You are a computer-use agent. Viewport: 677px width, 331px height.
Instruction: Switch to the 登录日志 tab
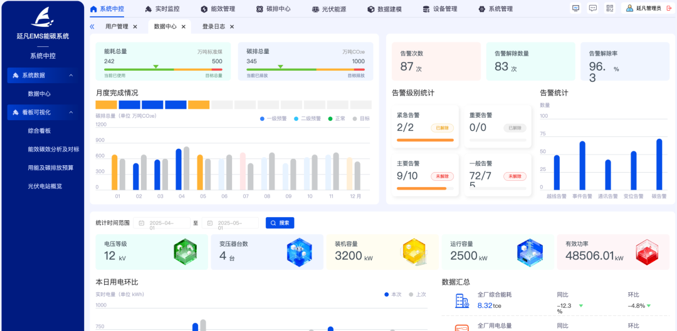[x=214, y=27]
